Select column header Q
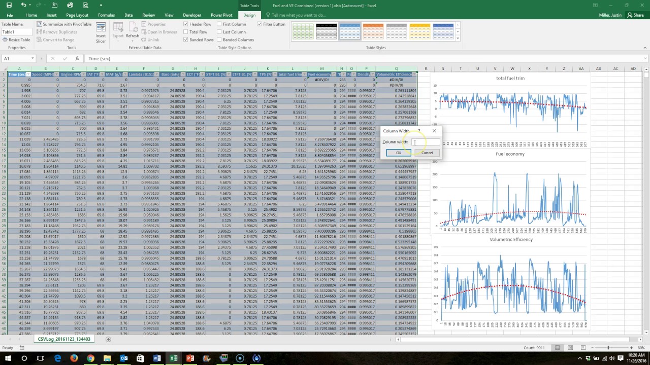The width and height of the screenshot is (650, 365). (397, 68)
